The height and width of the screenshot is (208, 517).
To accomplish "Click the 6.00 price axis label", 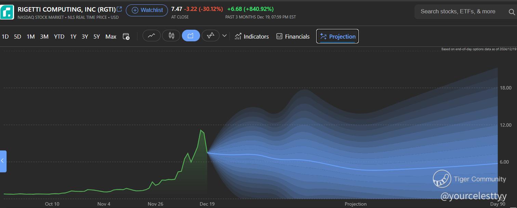I will pos(504,162).
